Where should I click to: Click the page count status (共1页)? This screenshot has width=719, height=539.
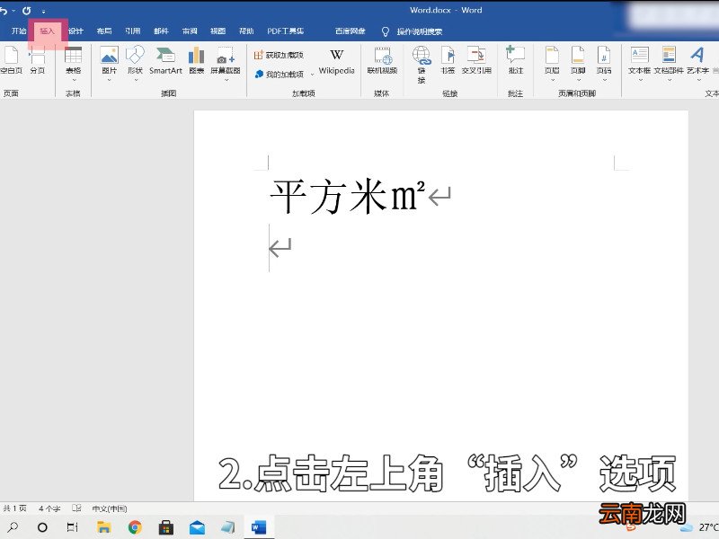coord(14,508)
